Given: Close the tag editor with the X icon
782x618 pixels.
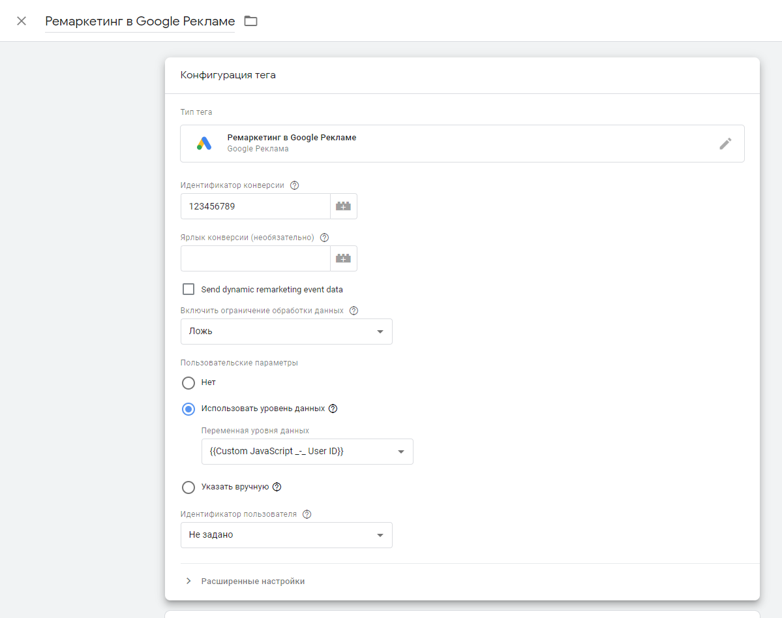Looking at the screenshot, I should pos(22,21).
